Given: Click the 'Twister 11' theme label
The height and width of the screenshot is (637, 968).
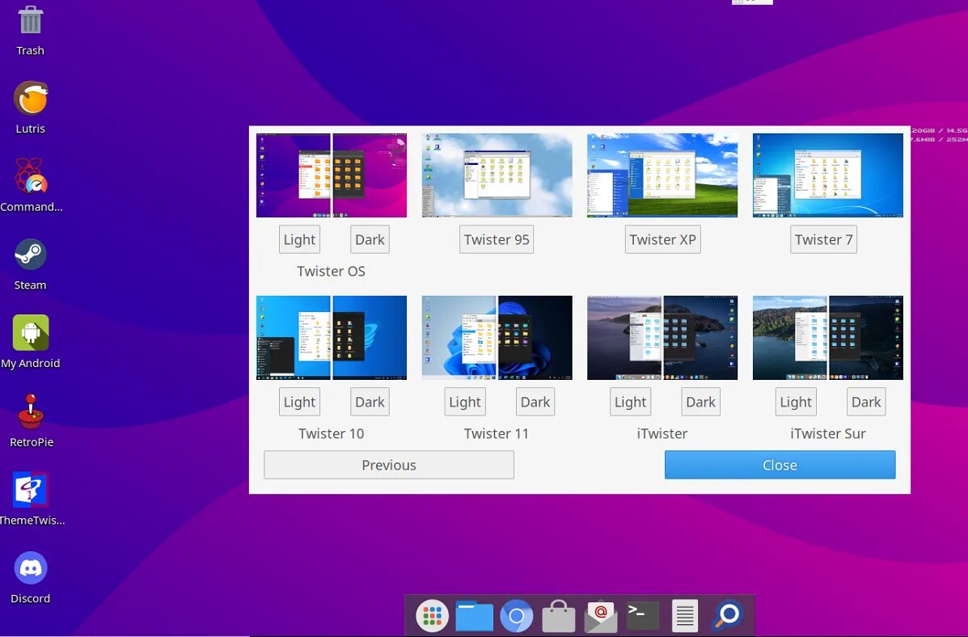Looking at the screenshot, I should point(497,433).
